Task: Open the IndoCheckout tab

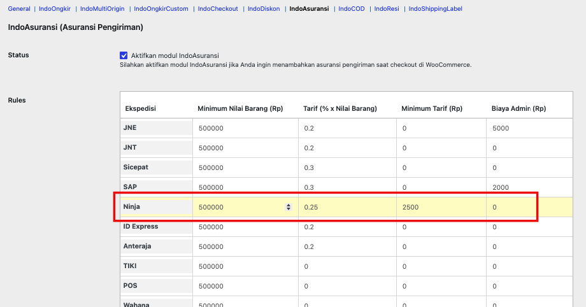Action: 218,9
